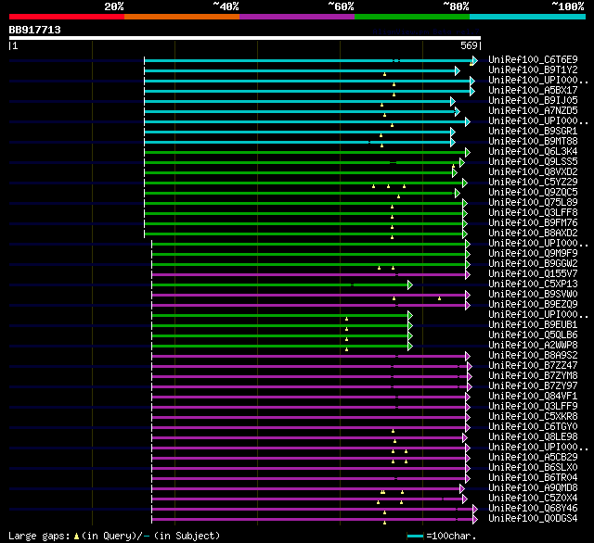The width and height of the screenshot is (594, 543).
Task: Click the cyan =100char. scale bar legend
Action: (415, 536)
